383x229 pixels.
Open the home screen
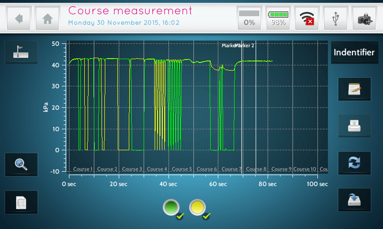tap(47, 18)
